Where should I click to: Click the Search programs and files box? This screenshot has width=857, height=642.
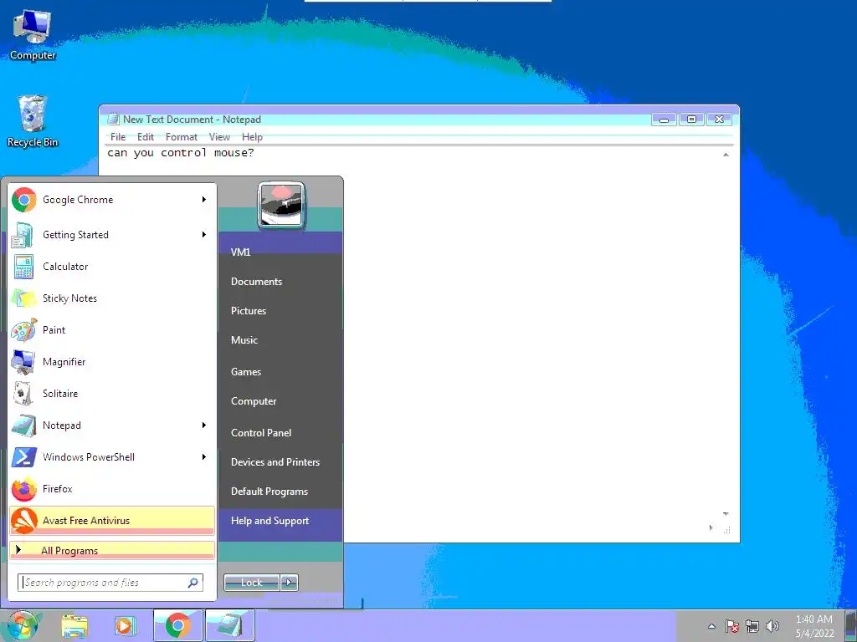(110, 583)
